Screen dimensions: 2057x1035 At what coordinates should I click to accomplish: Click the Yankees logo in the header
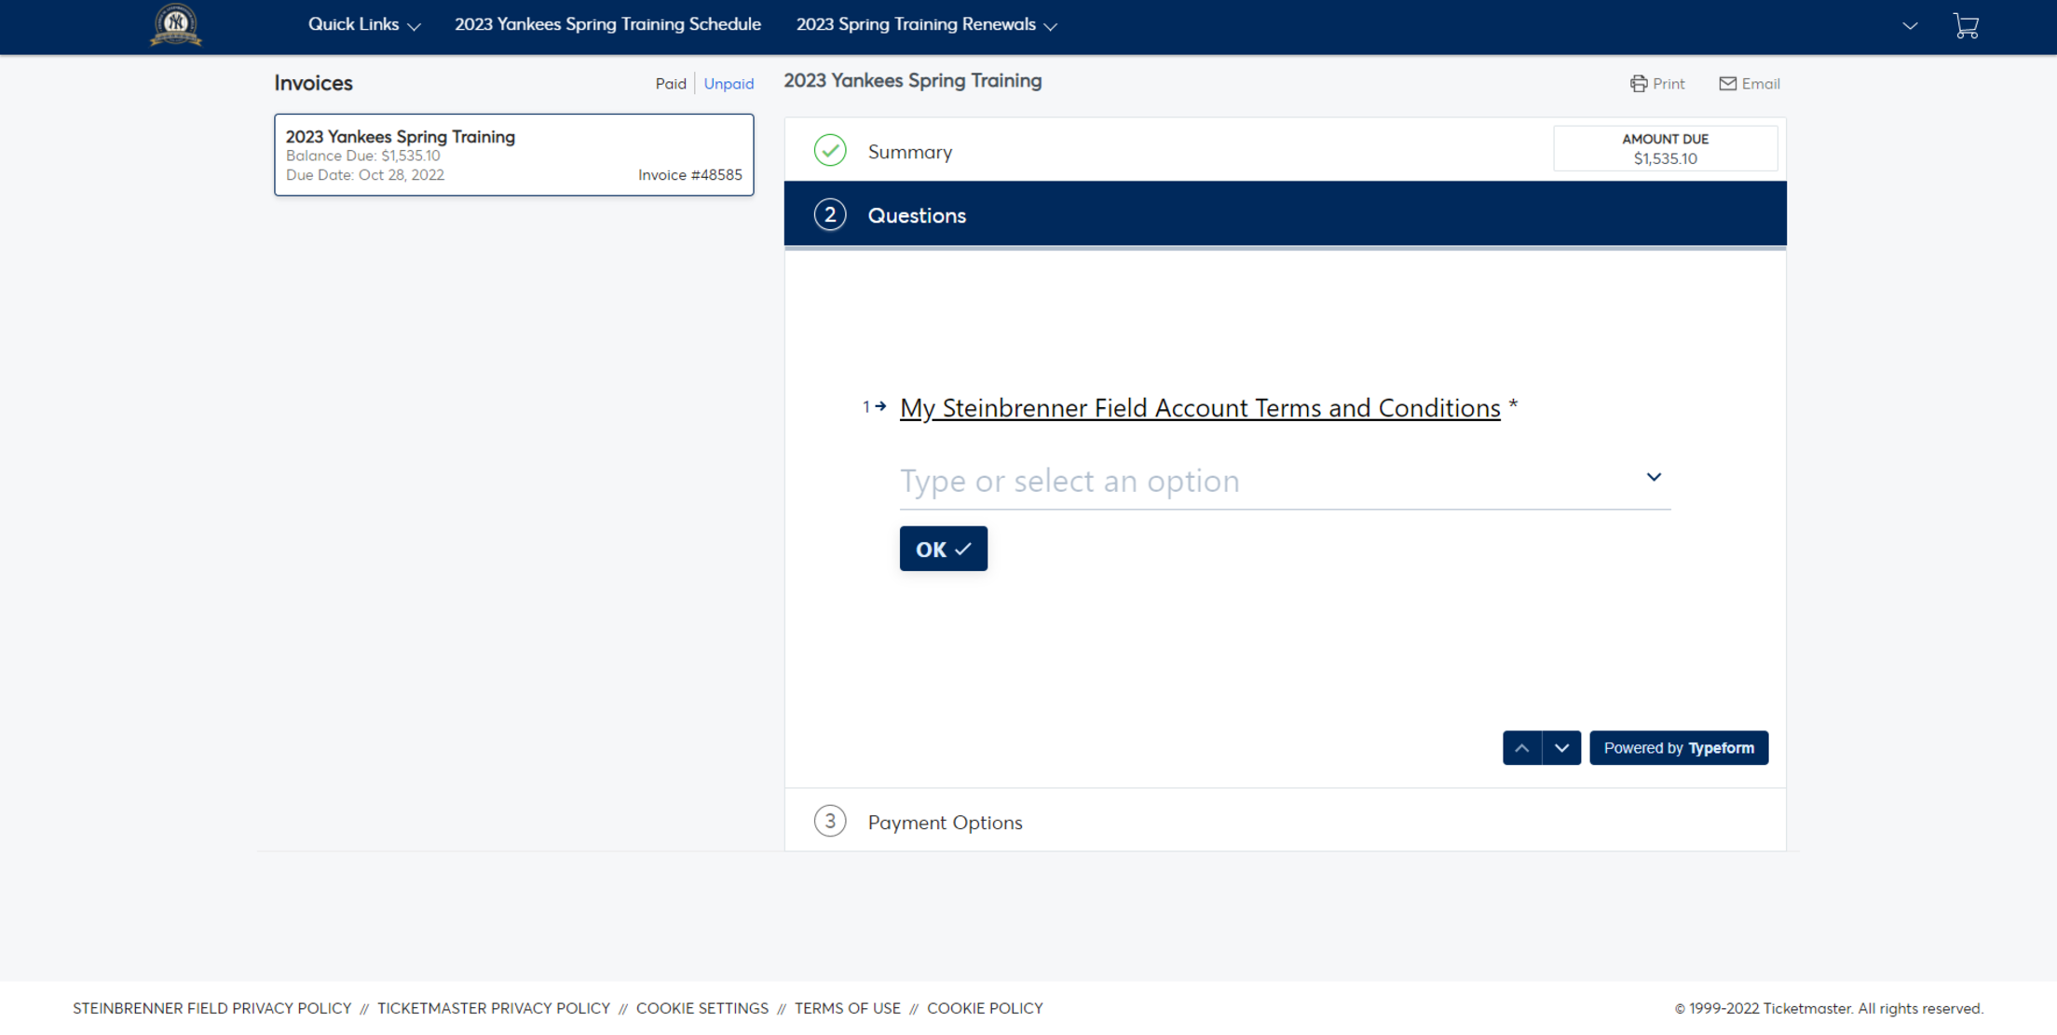(x=176, y=25)
